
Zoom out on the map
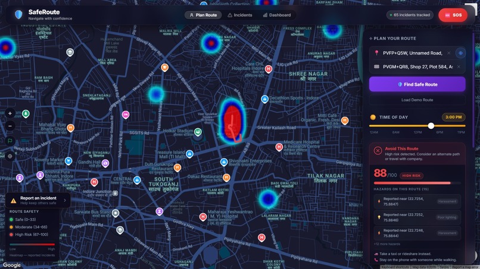tap(10, 126)
